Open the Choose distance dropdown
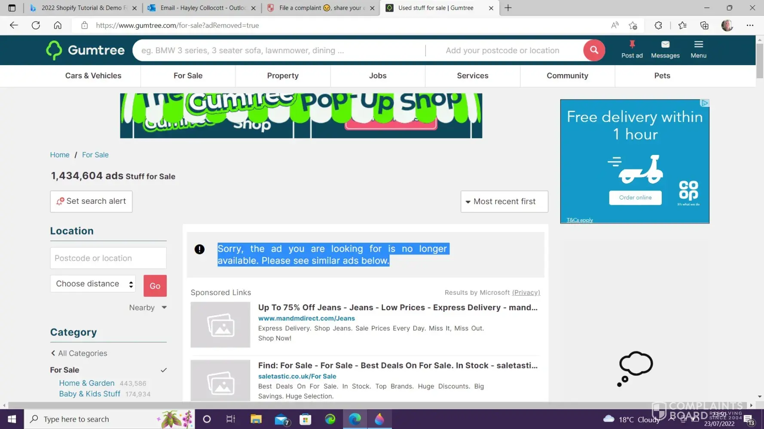This screenshot has width=764, height=429. [x=93, y=284]
